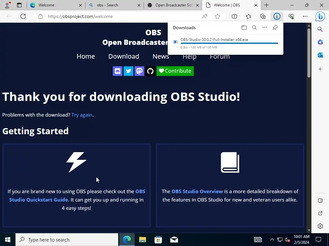Pin the Downloads panel
The image size is (329, 246).
275,28
